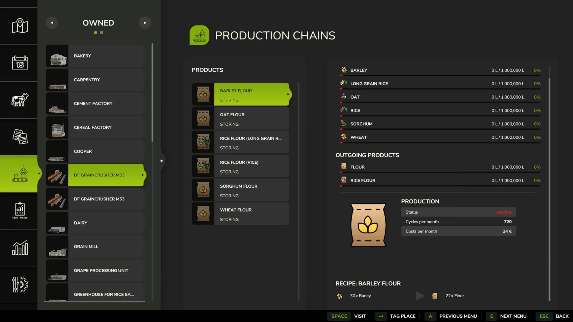This screenshot has height=322, width=573.
Task: Select the Cereal Factory entry
Action: [x=95, y=128]
